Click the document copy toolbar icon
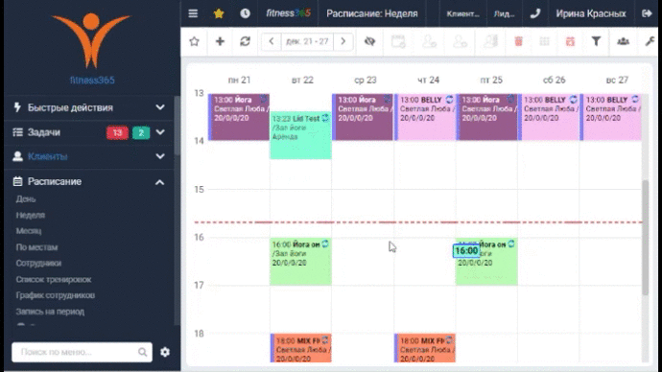Viewport: 662px width, 372px height. [x=490, y=41]
